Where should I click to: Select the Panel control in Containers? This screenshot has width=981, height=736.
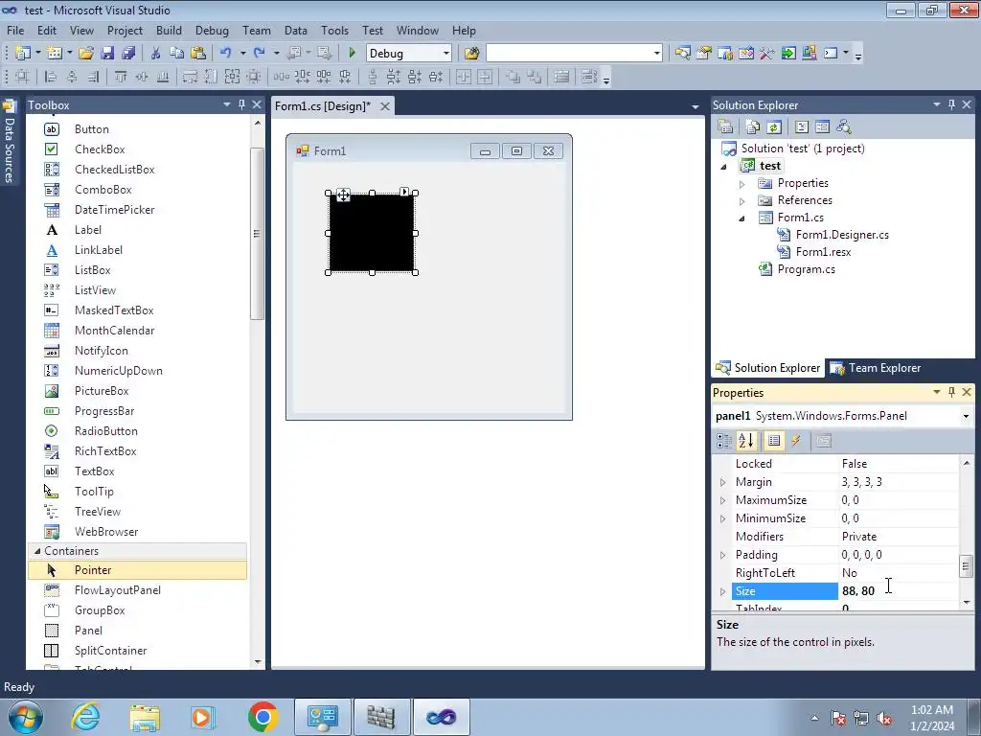point(88,631)
